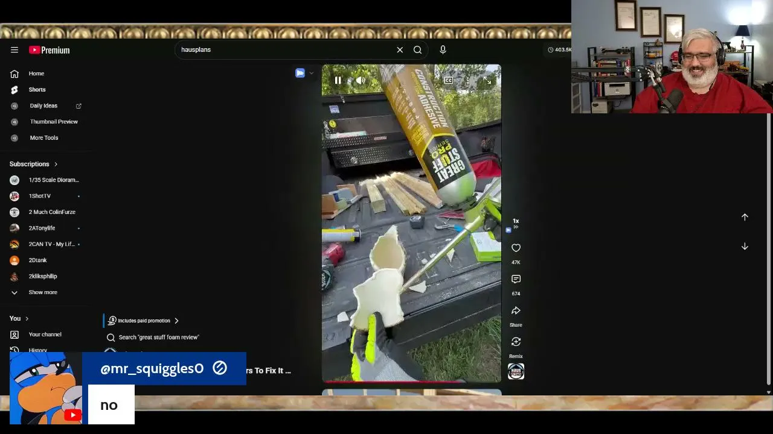Open the Home label in sidebar
This screenshot has height=434, width=773.
pyautogui.click(x=36, y=74)
